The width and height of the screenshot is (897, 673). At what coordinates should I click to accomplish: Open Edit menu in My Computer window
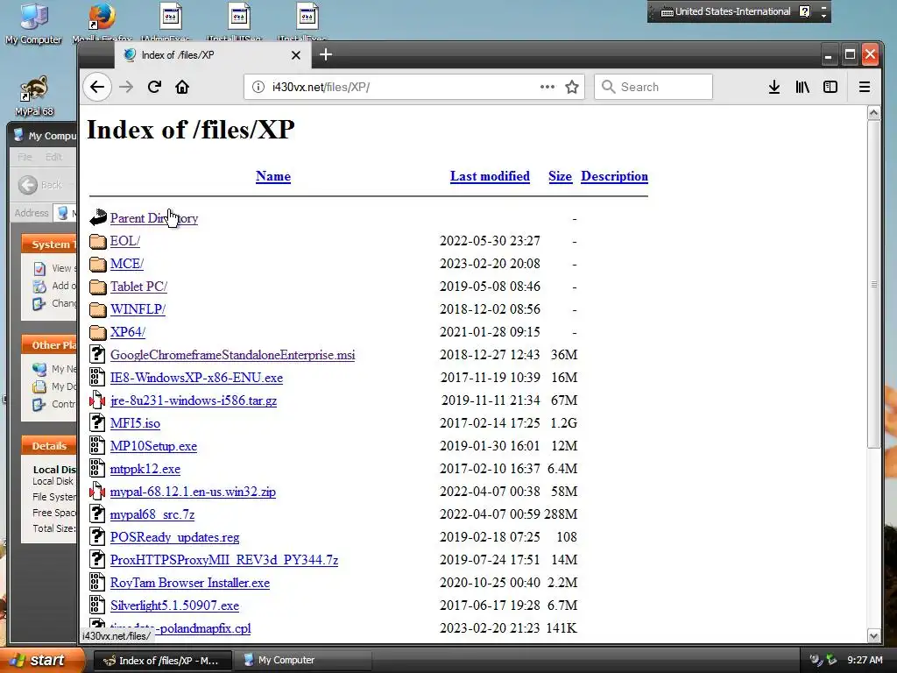pos(53,157)
